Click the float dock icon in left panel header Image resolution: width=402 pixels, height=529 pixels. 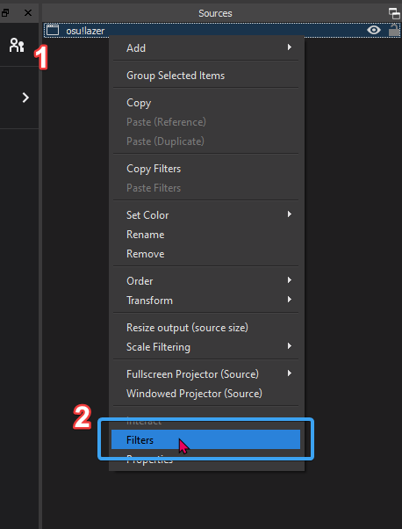coord(5,13)
